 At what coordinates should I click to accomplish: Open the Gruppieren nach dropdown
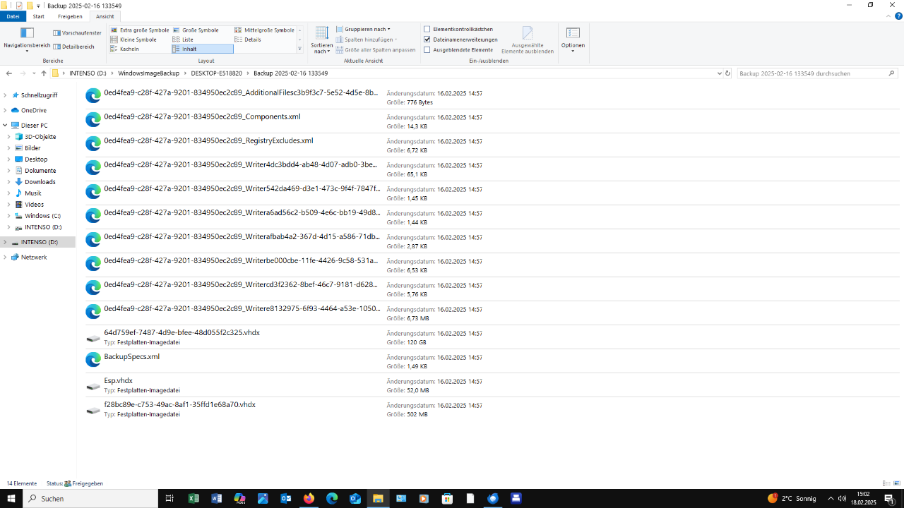point(363,29)
